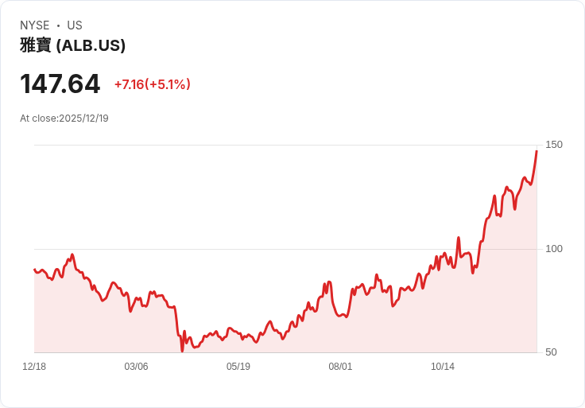585x408 pixels.
Task: Select the 05/19 date on x-axis
Action: [x=238, y=367]
